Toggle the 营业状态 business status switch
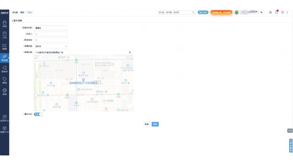The width and height of the screenshot is (293, 165). [38, 114]
